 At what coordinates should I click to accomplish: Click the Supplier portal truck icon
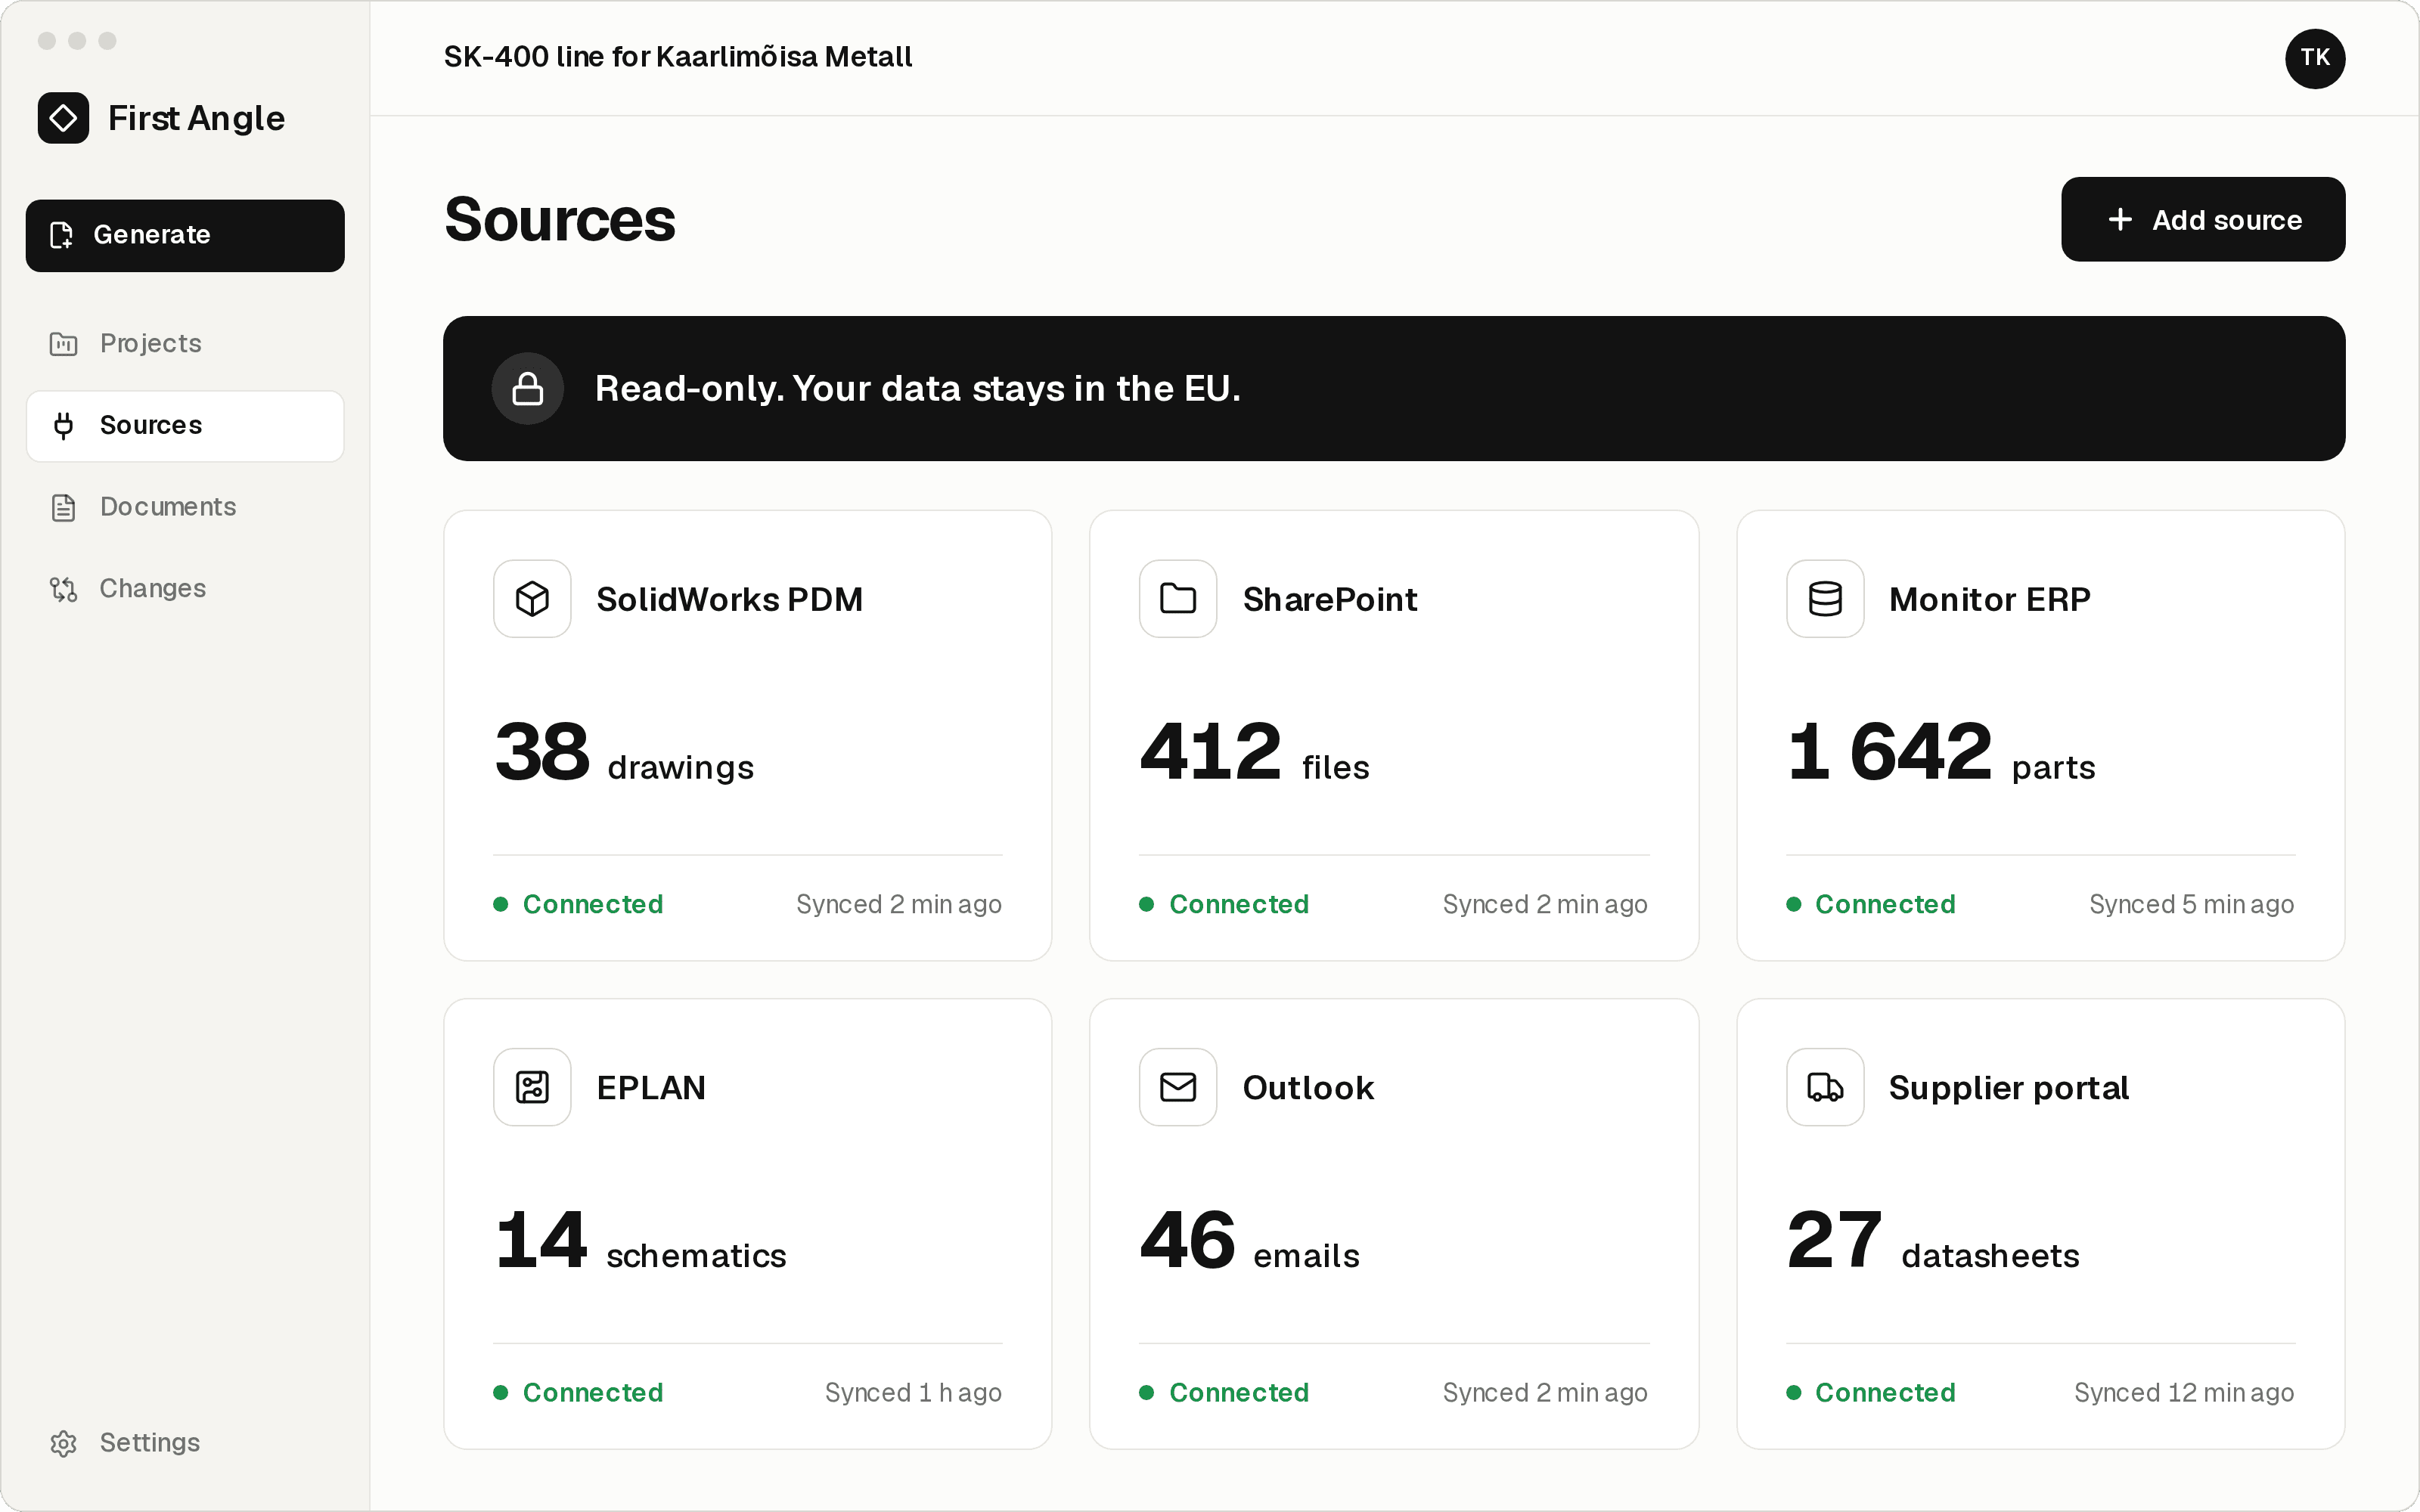1825,1087
